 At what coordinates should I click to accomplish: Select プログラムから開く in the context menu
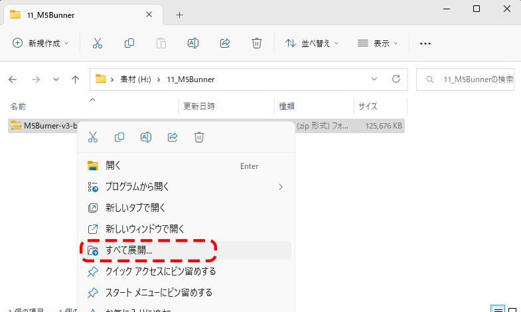[x=185, y=187]
